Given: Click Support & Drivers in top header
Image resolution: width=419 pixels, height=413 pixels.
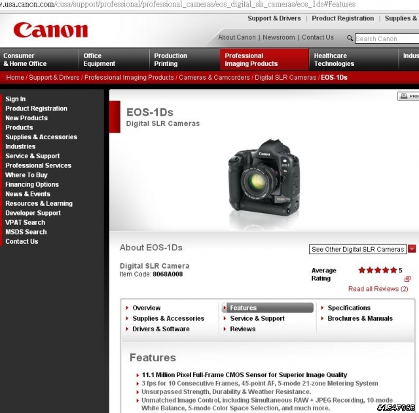Looking at the screenshot, I should click(274, 18).
